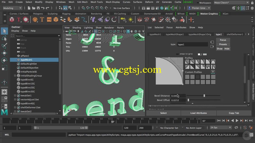Click the Load Attributes button
255x143 pixels.
(199, 113)
